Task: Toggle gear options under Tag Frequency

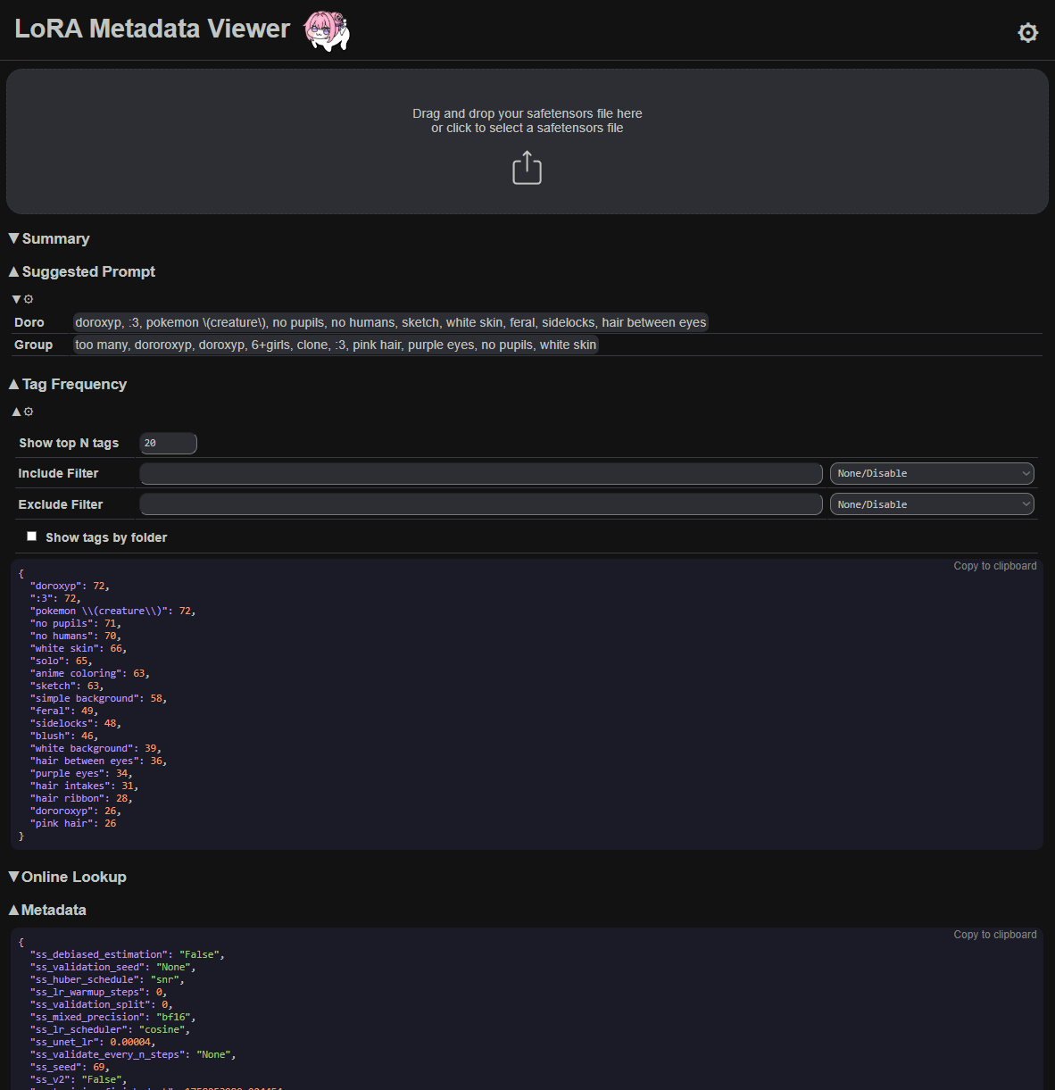Action: click(23, 412)
